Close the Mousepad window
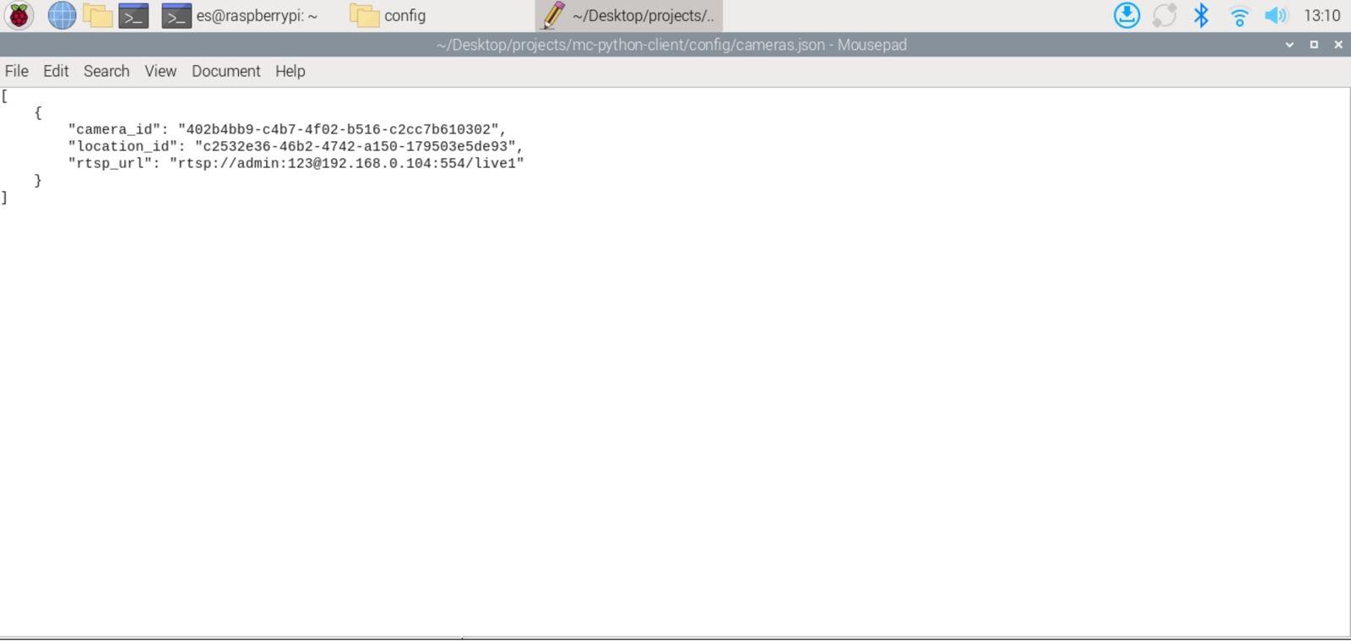This screenshot has width=1351, height=641. point(1338,45)
